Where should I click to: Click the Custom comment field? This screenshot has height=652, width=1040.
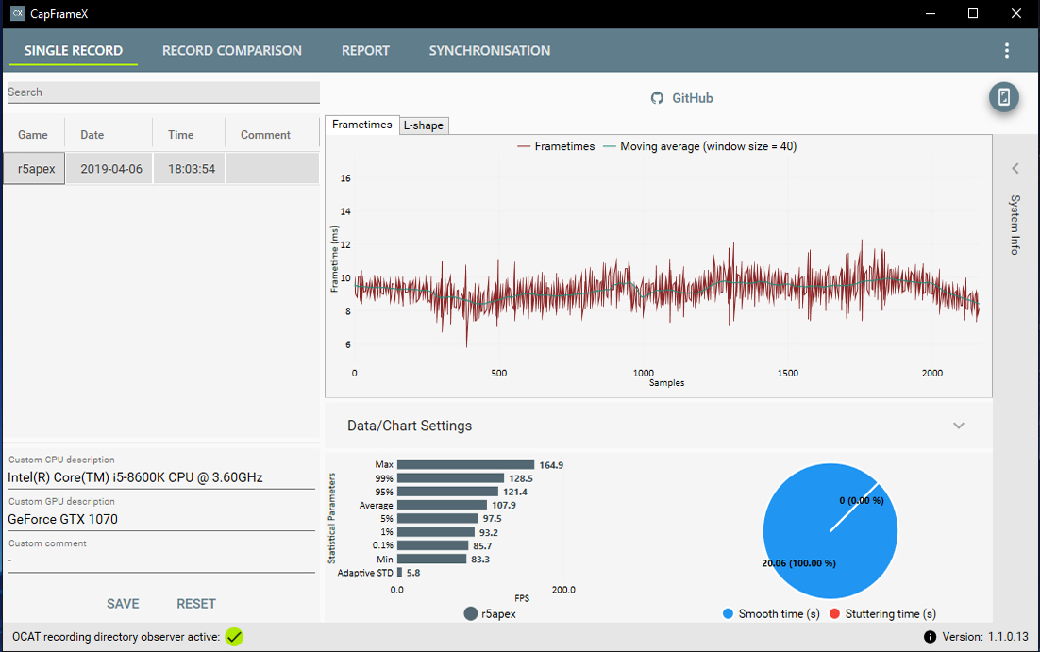[x=161, y=560]
